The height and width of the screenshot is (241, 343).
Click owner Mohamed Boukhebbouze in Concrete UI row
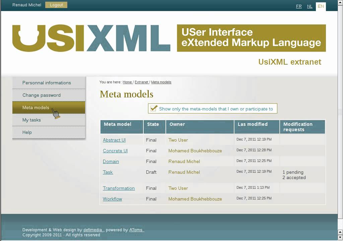[x=195, y=151]
